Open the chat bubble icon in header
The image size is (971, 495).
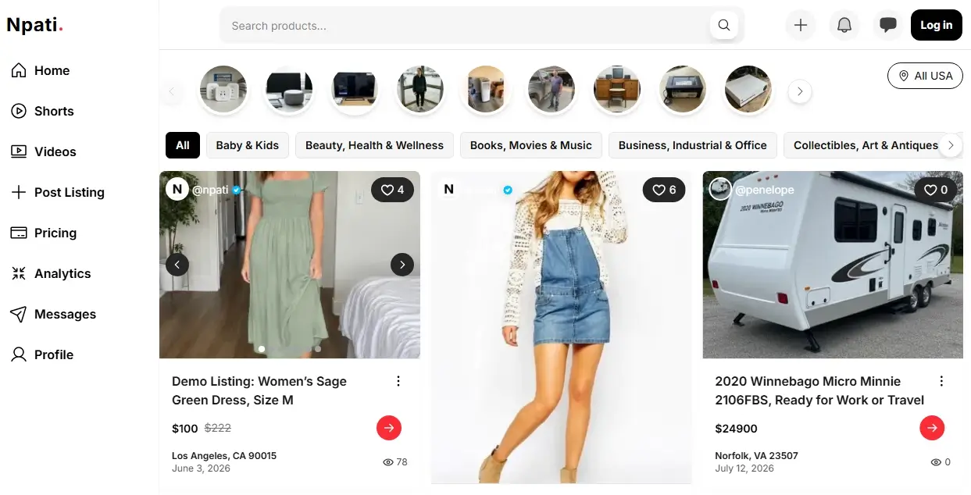pos(888,25)
